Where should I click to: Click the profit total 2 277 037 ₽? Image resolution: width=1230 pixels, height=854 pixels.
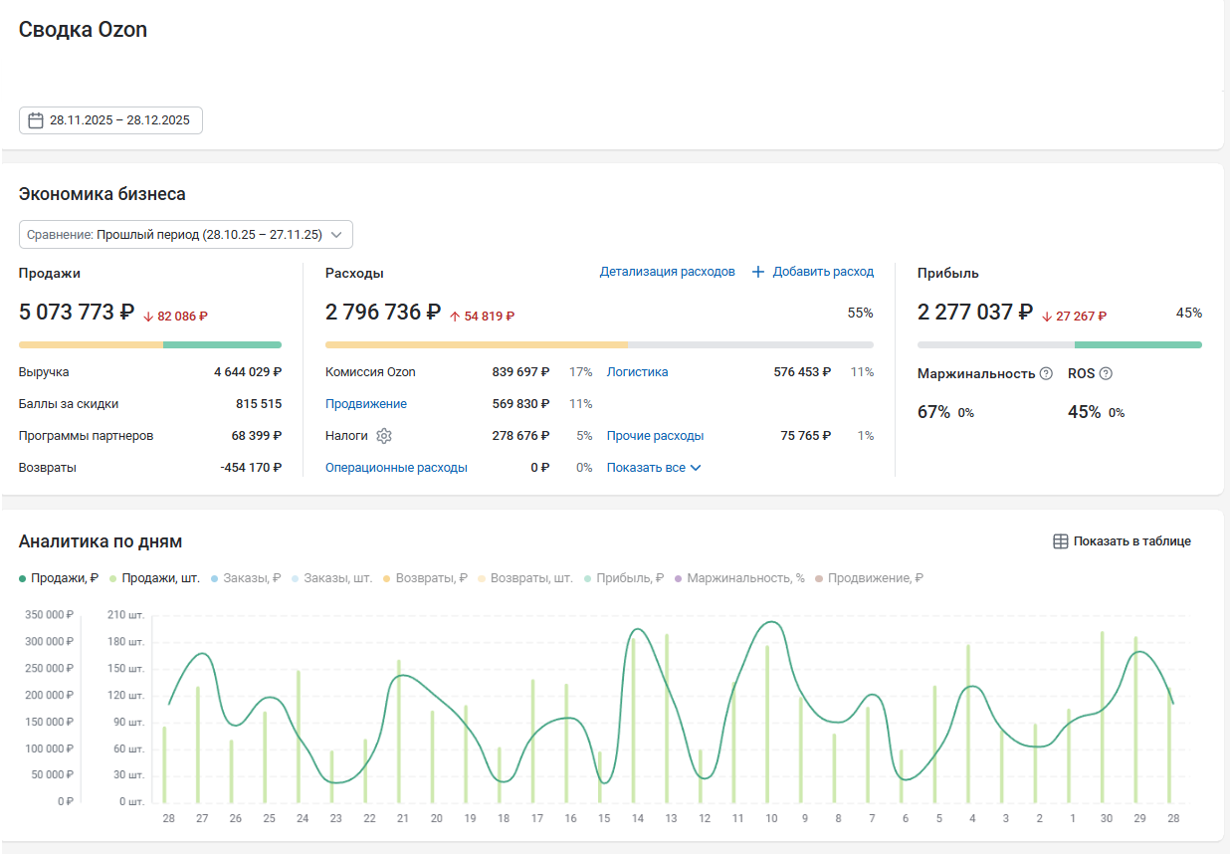point(975,313)
